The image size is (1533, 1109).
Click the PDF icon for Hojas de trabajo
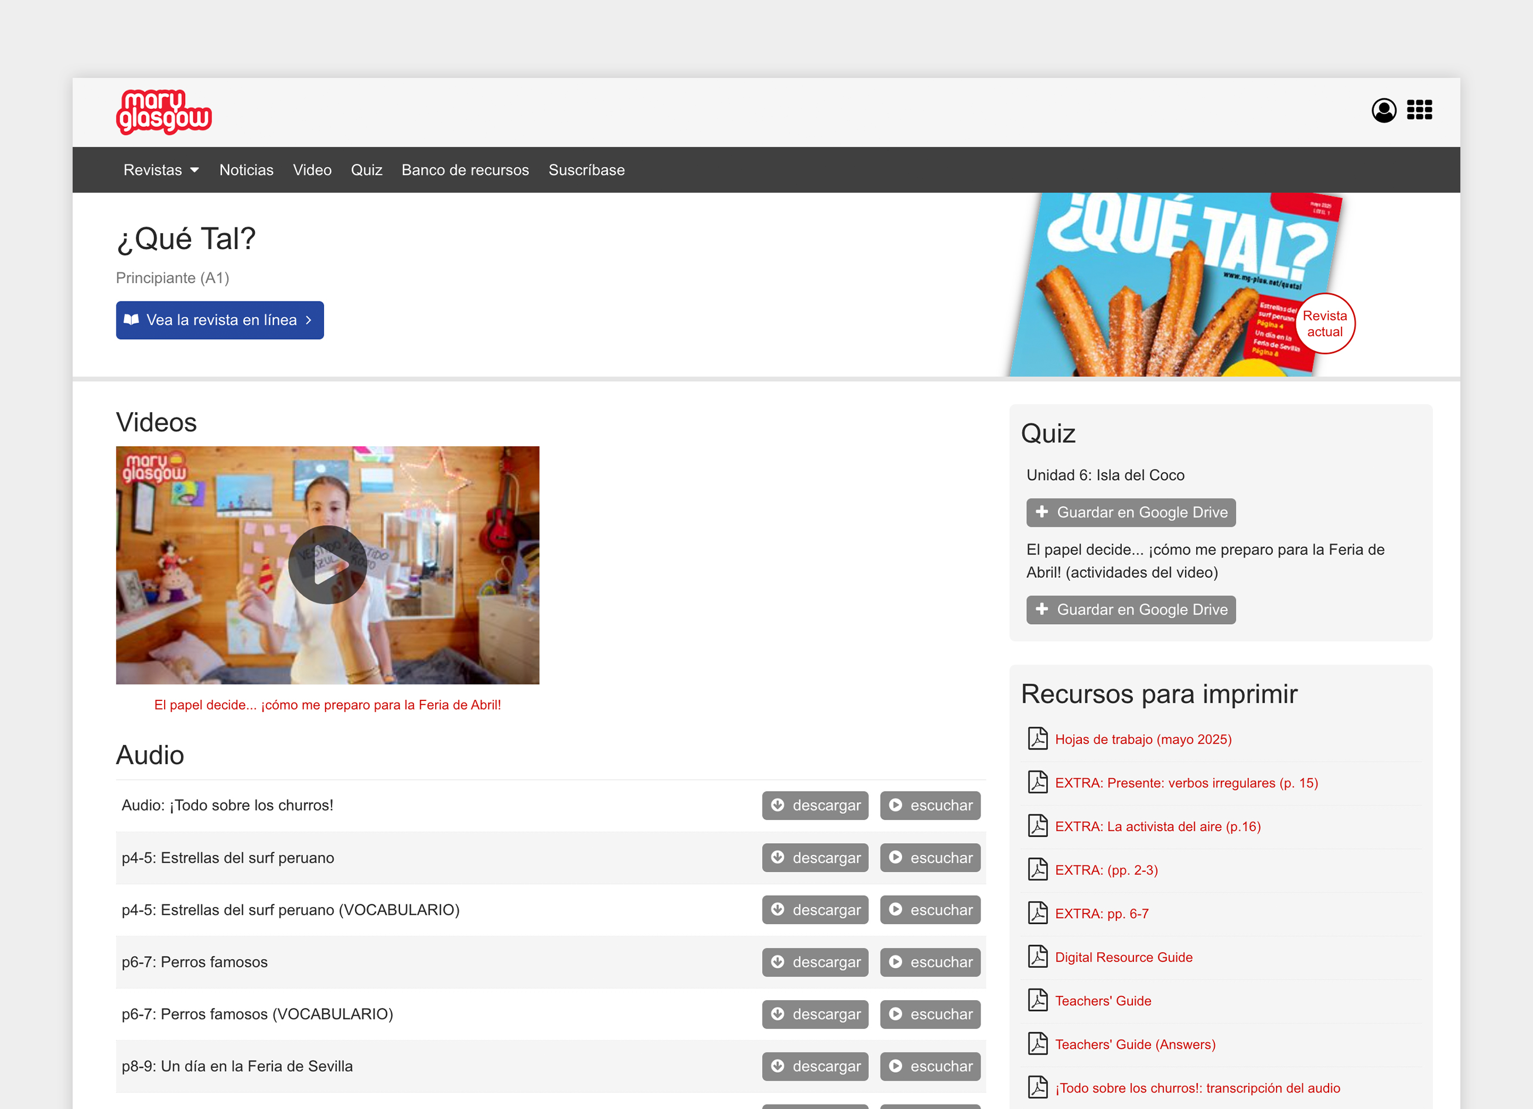click(1037, 739)
